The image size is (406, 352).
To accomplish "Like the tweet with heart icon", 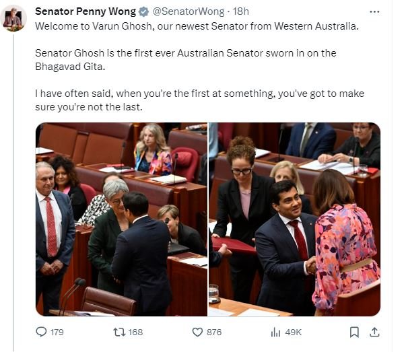I will click(197, 332).
